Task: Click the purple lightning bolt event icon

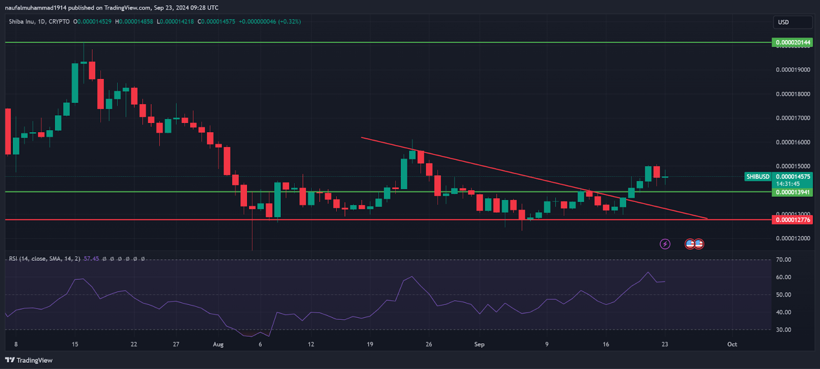Action: click(665, 244)
